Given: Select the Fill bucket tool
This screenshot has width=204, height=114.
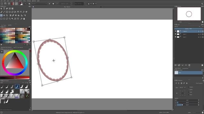Looking at the screenshot, I should (18, 15).
